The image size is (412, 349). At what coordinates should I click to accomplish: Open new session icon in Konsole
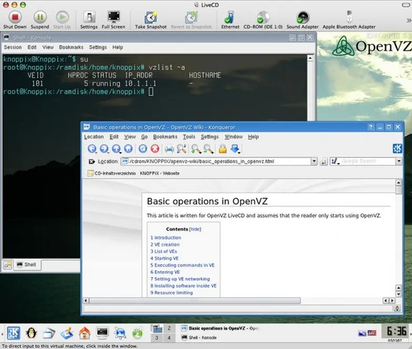pos(8,265)
